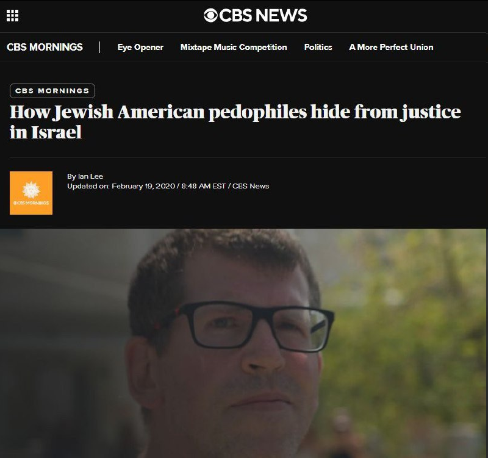
Task: Click the CBS eye logo symbol
Action: [x=210, y=15]
